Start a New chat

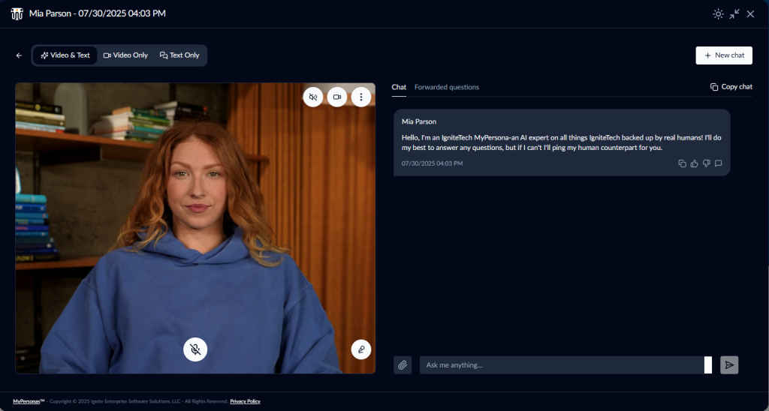pyautogui.click(x=724, y=55)
